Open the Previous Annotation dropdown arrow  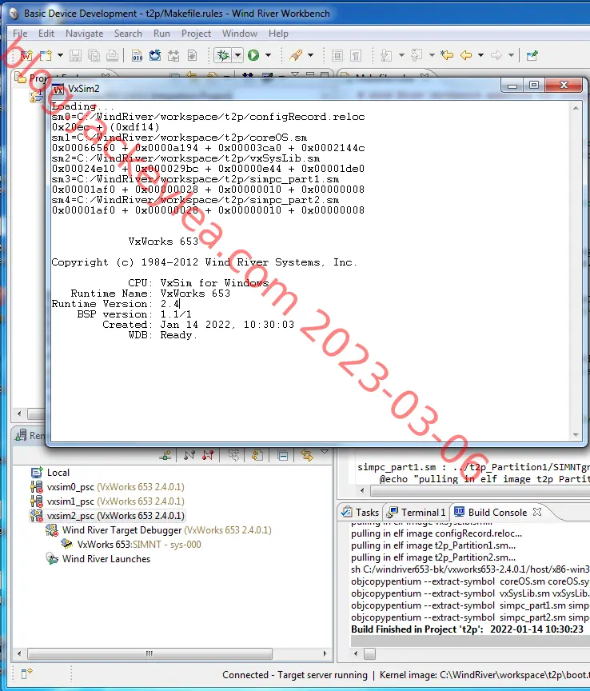click(x=432, y=55)
